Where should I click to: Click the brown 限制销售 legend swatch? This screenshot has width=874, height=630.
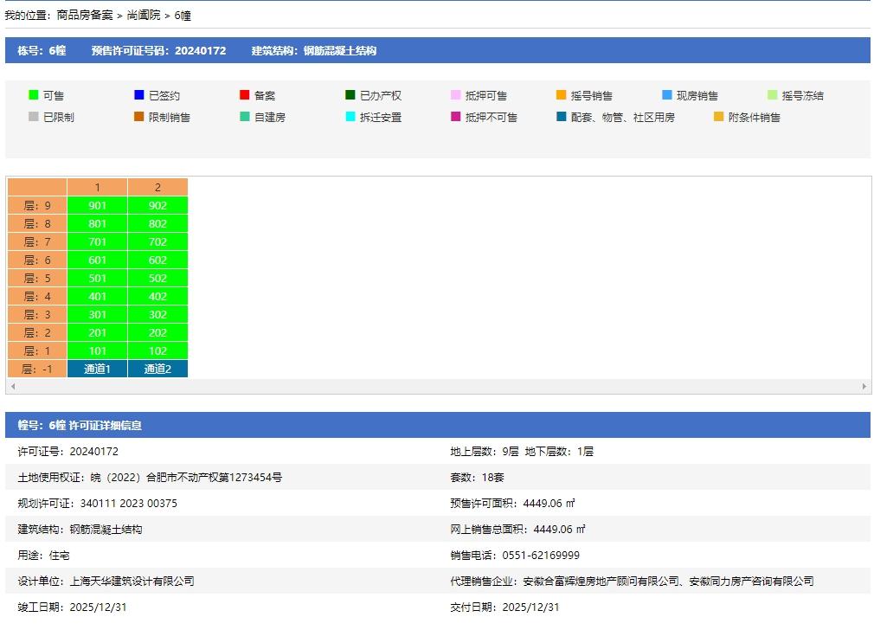(x=139, y=117)
